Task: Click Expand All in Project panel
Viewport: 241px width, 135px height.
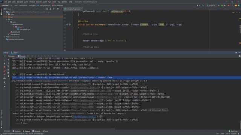Action: pyautogui.click(x=50, y=9)
